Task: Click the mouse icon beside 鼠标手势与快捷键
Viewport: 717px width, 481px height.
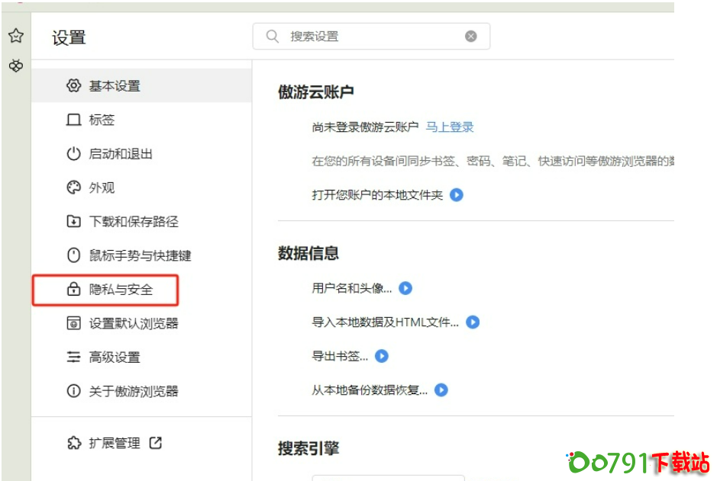Action: coord(73,255)
